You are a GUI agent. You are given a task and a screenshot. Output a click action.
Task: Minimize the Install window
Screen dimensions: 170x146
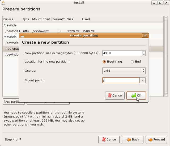[154, 3]
